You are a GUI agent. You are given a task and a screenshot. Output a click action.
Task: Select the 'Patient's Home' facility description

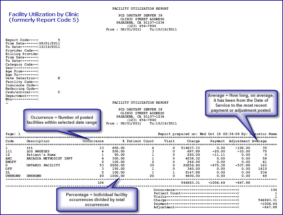[x=41, y=155]
